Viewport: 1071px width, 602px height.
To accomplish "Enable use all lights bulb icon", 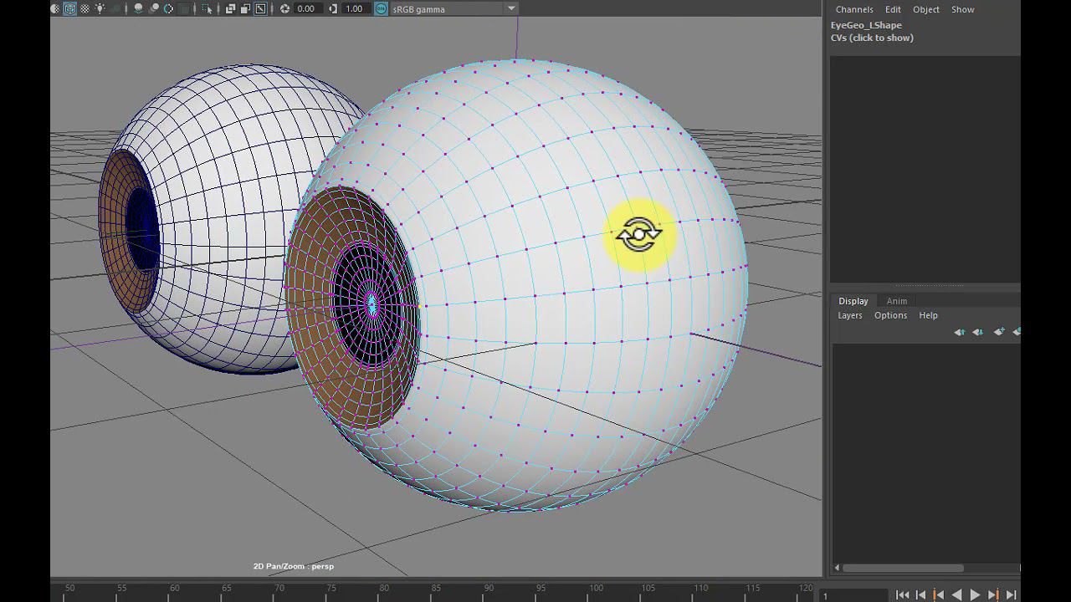I will (x=100, y=8).
